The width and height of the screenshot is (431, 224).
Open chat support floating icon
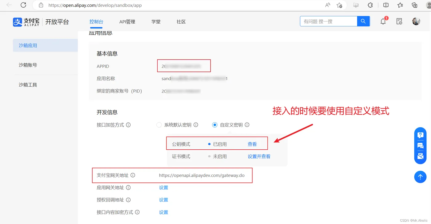(420, 146)
